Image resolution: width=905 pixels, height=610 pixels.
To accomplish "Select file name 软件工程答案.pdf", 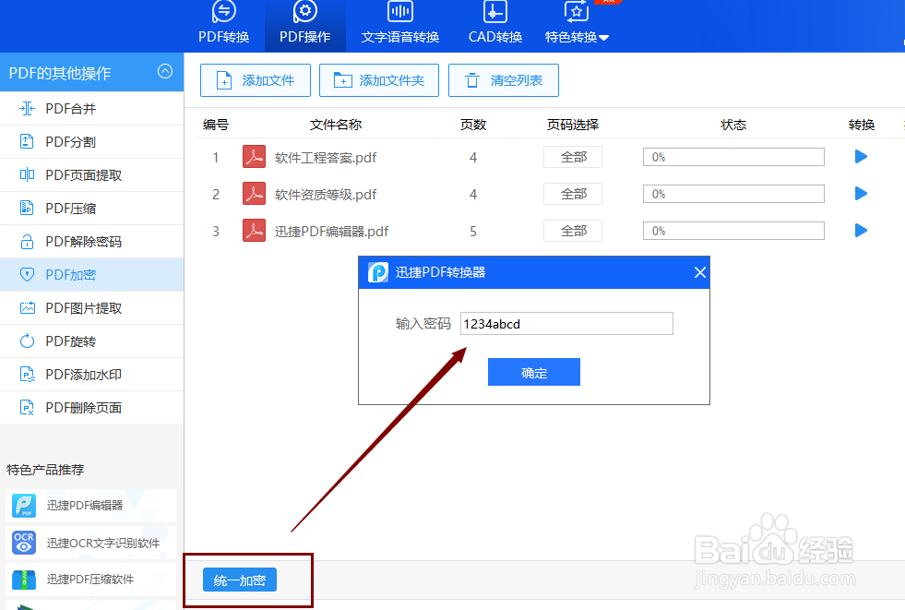I will pyautogui.click(x=326, y=158).
